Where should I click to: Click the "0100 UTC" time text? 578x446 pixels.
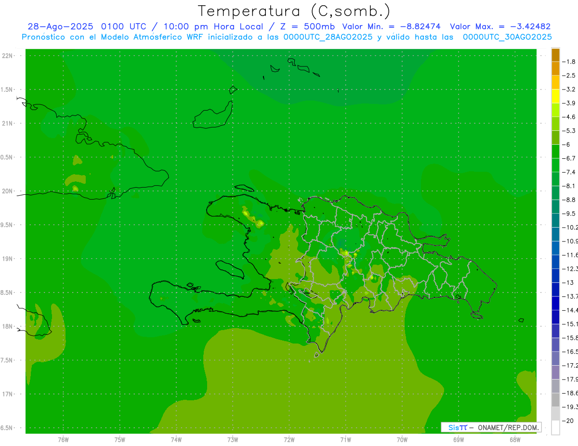point(125,26)
